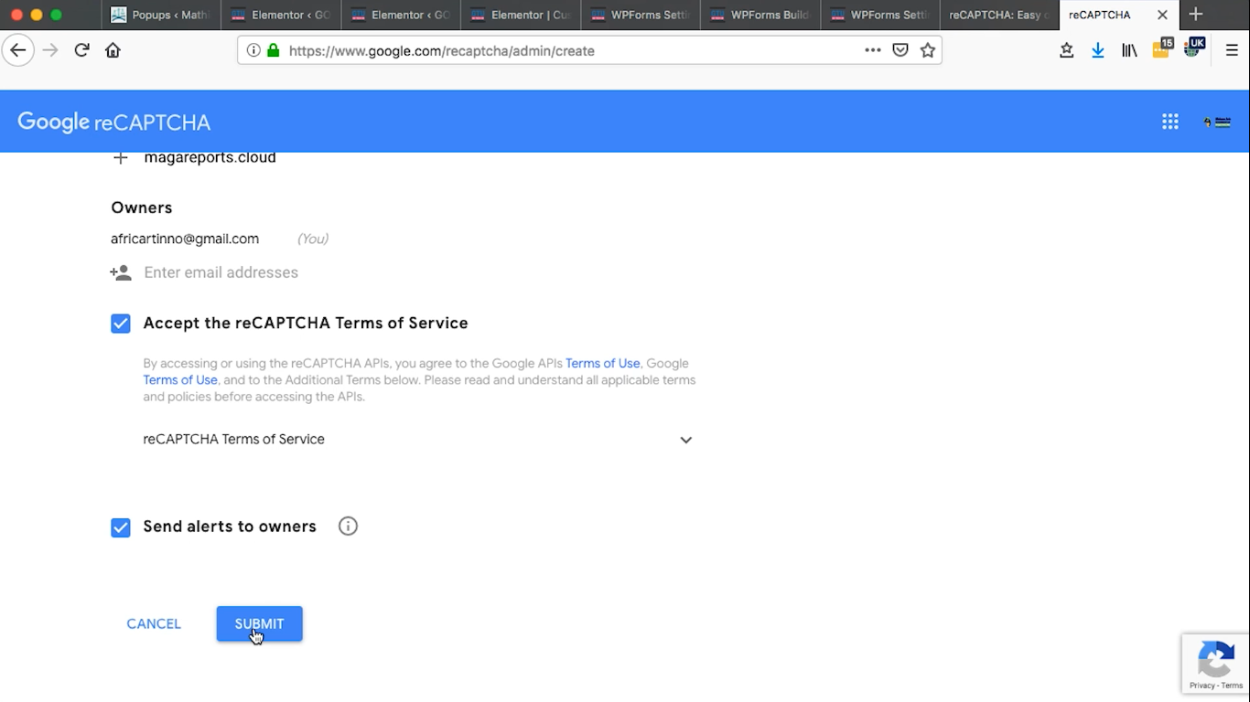Switch to the Elementor | Cus tab

pos(520,15)
